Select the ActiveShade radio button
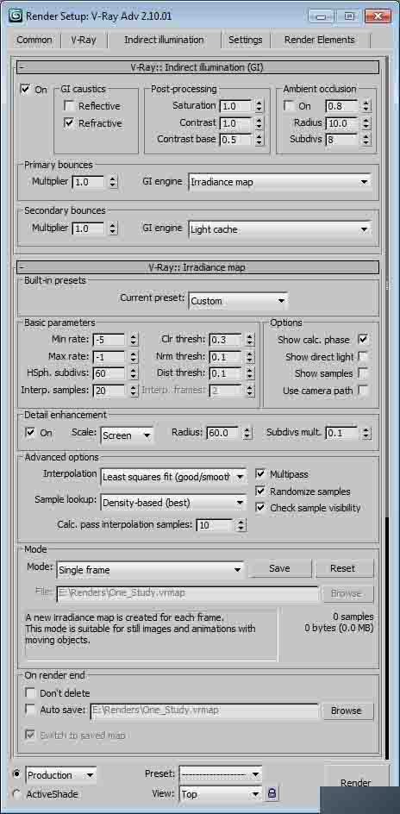400x814 pixels. coord(16,794)
